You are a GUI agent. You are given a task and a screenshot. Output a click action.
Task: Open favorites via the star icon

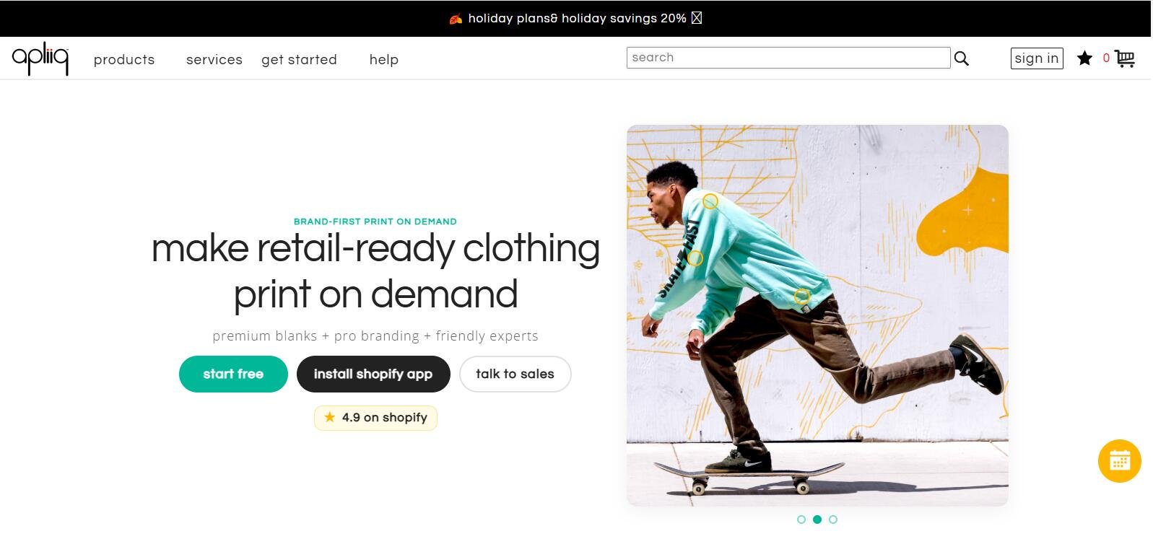[x=1084, y=58]
